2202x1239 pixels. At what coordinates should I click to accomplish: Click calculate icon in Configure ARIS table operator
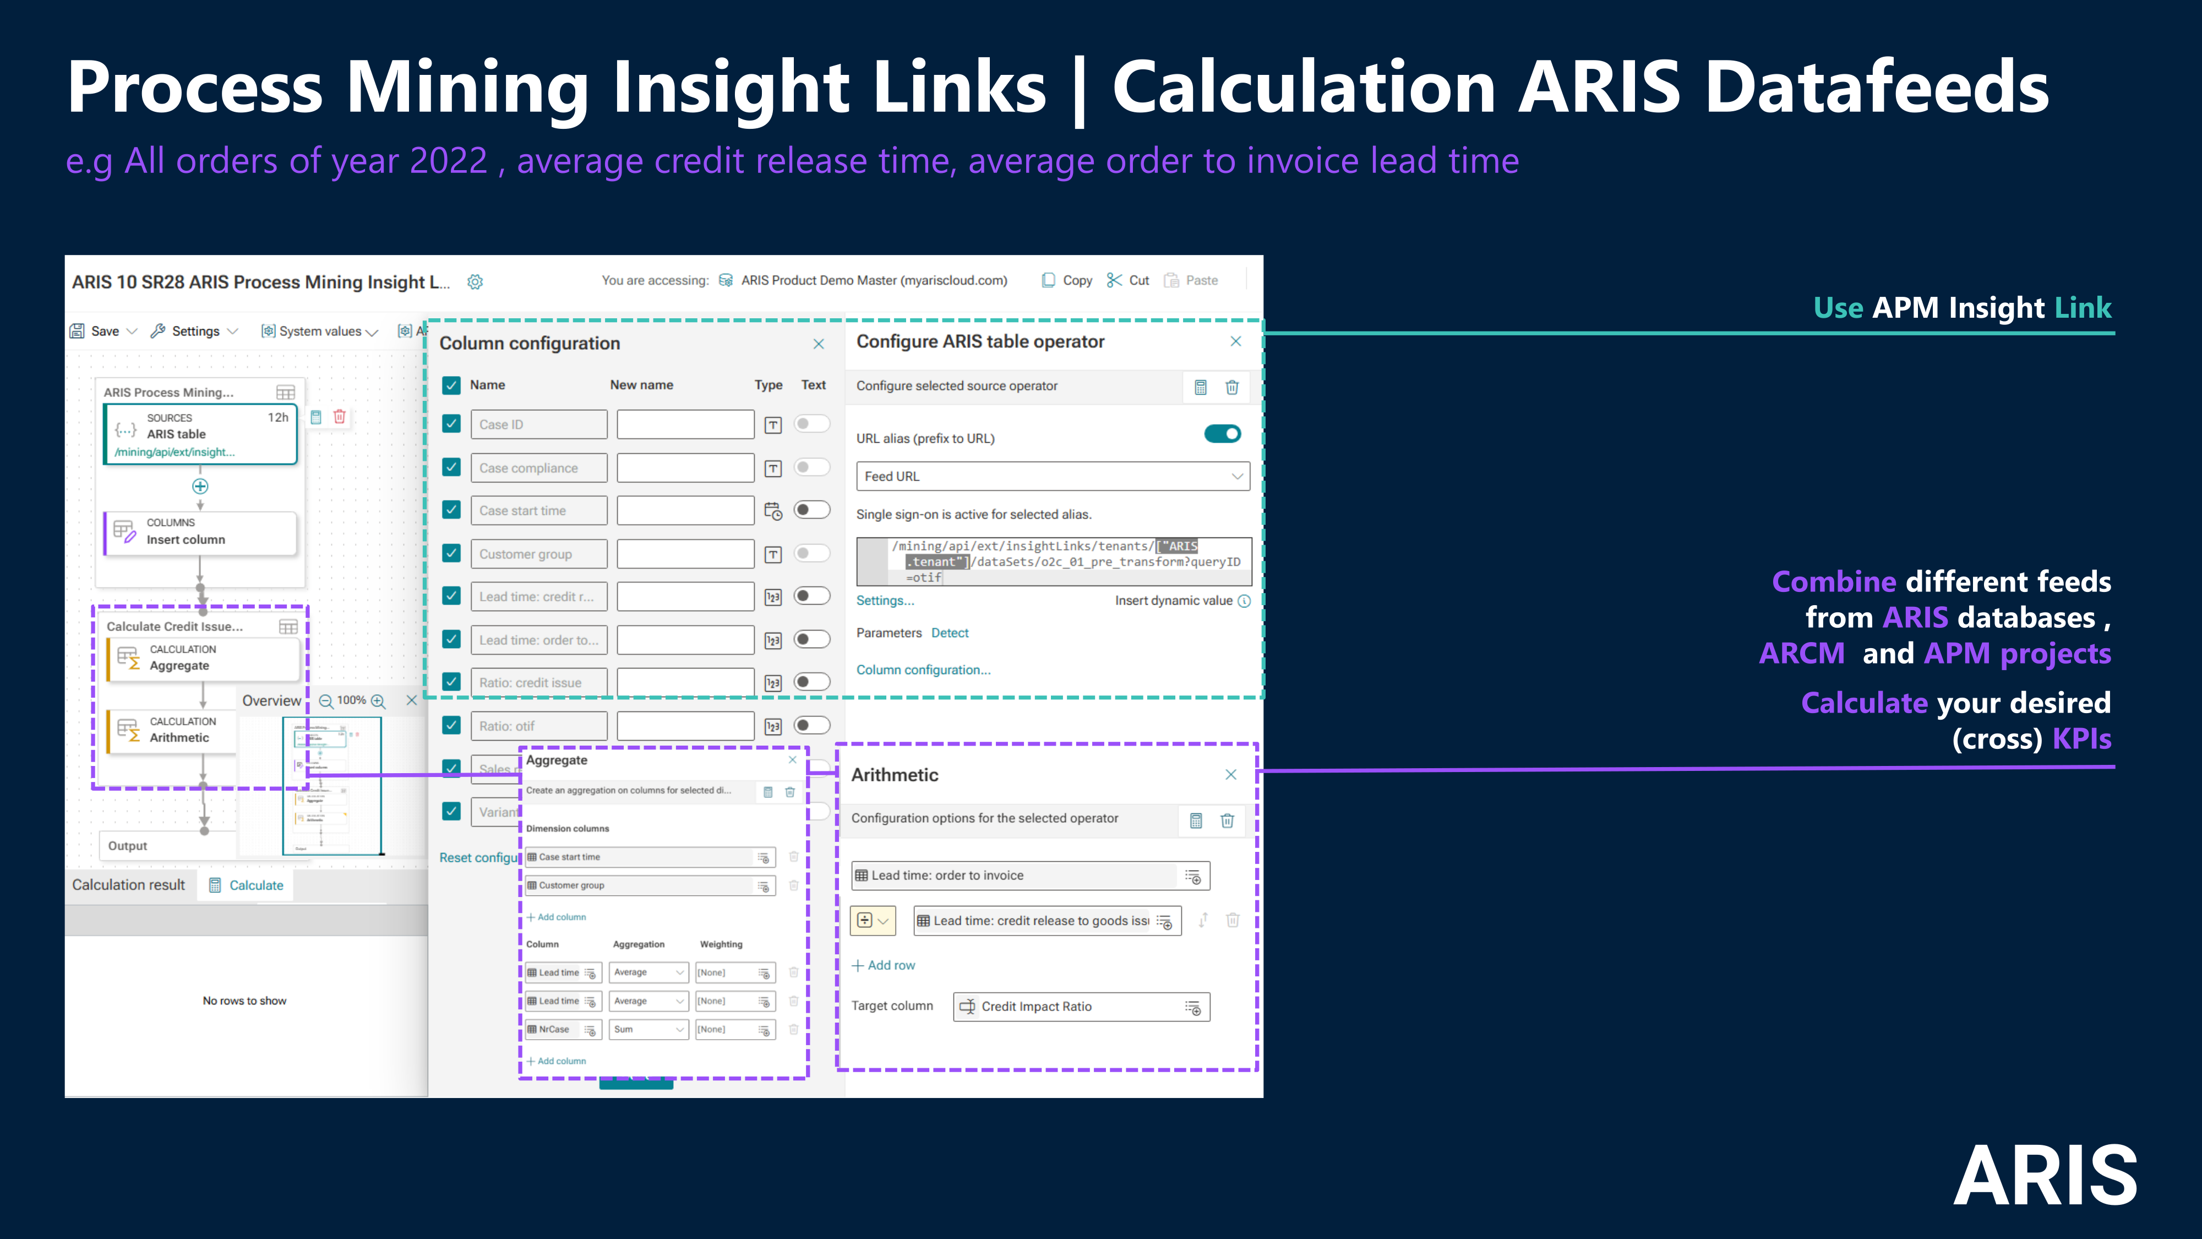pos(1200,387)
